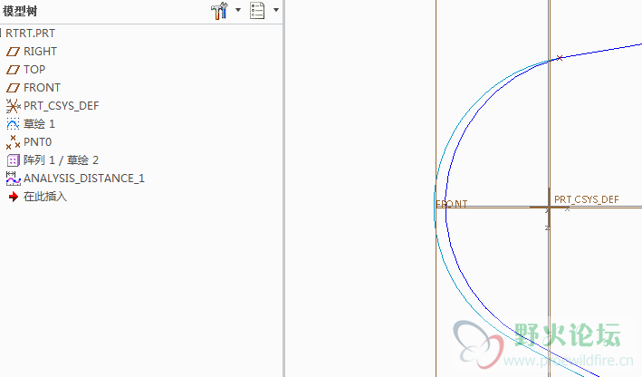The height and width of the screenshot is (377, 642).
Task: Click the ANALYSIS_DISTANCE_1 analysis icon
Action: (13, 179)
